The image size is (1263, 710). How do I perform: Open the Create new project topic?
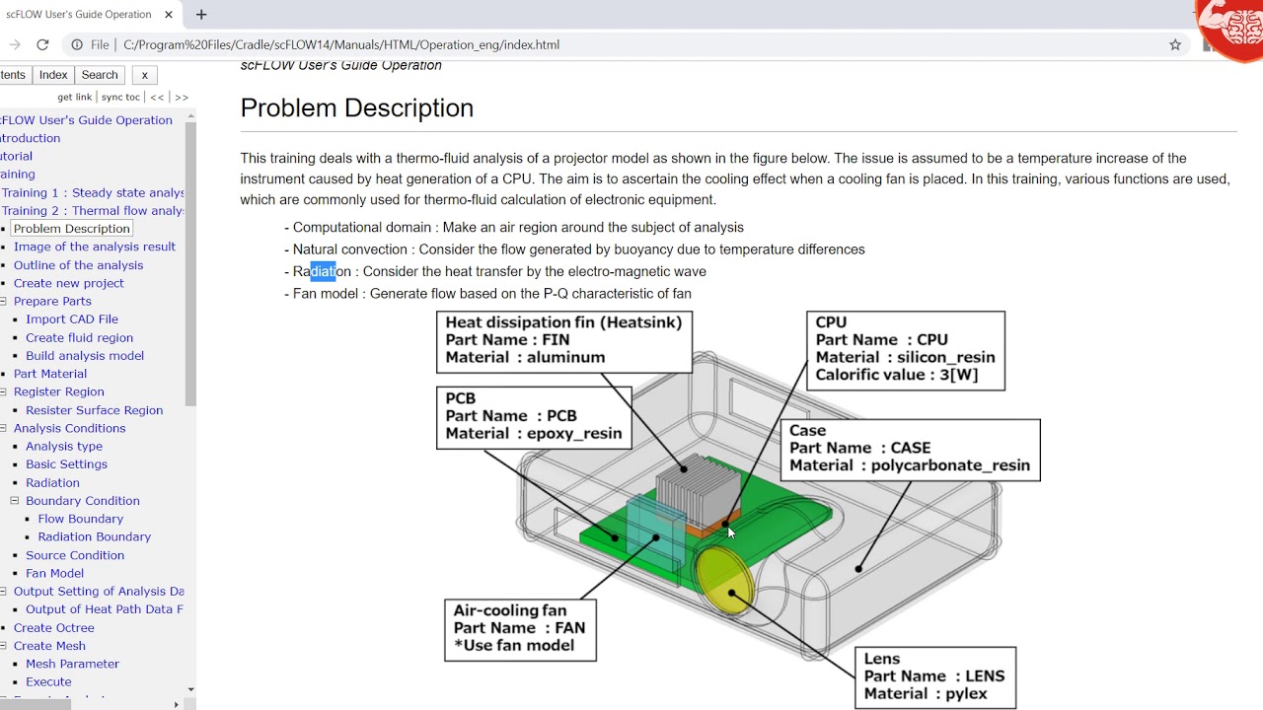[69, 283]
